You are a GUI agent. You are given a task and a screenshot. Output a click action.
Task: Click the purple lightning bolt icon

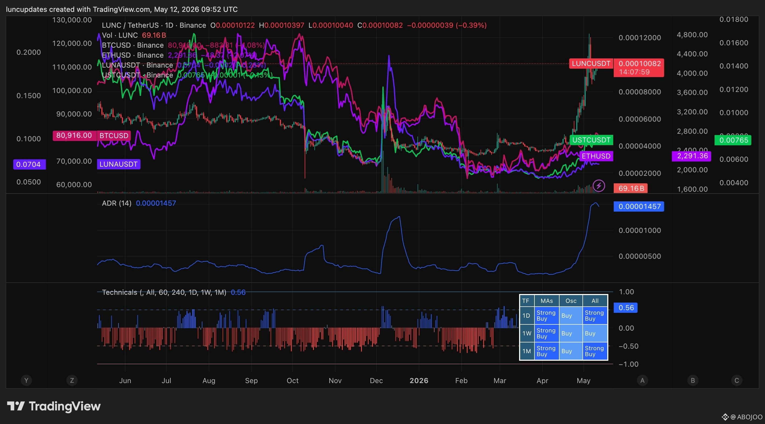(599, 186)
